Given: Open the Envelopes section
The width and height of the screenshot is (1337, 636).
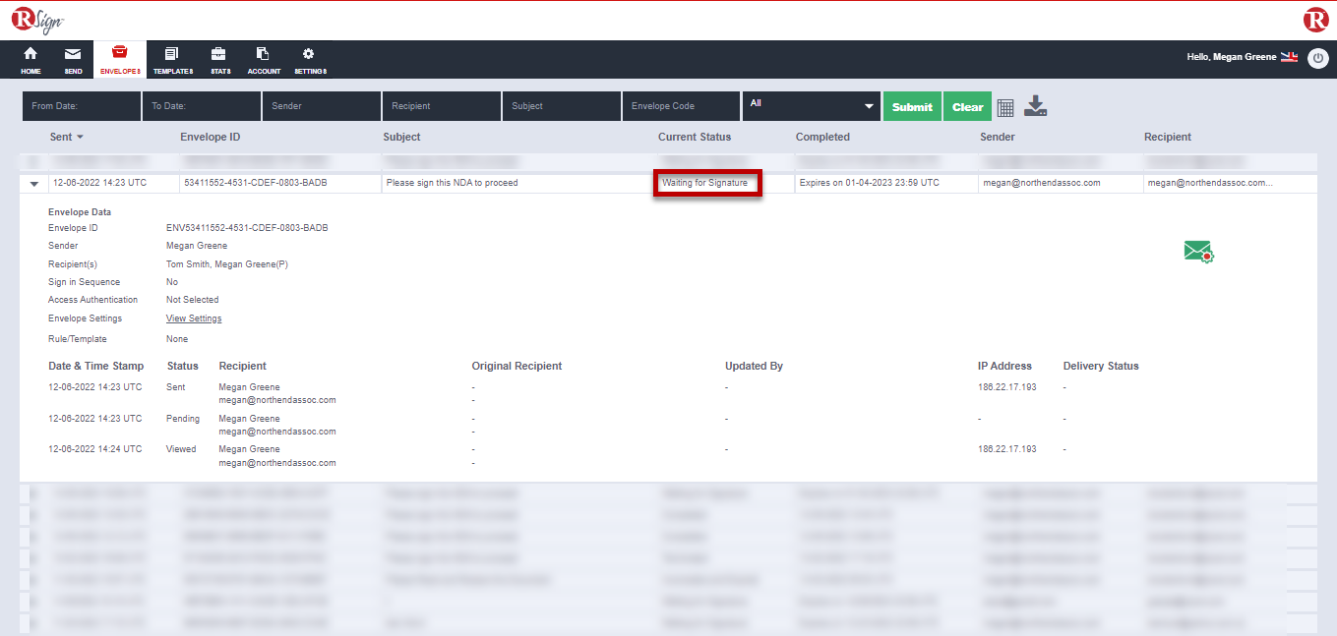Looking at the screenshot, I should pyautogui.click(x=120, y=59).
